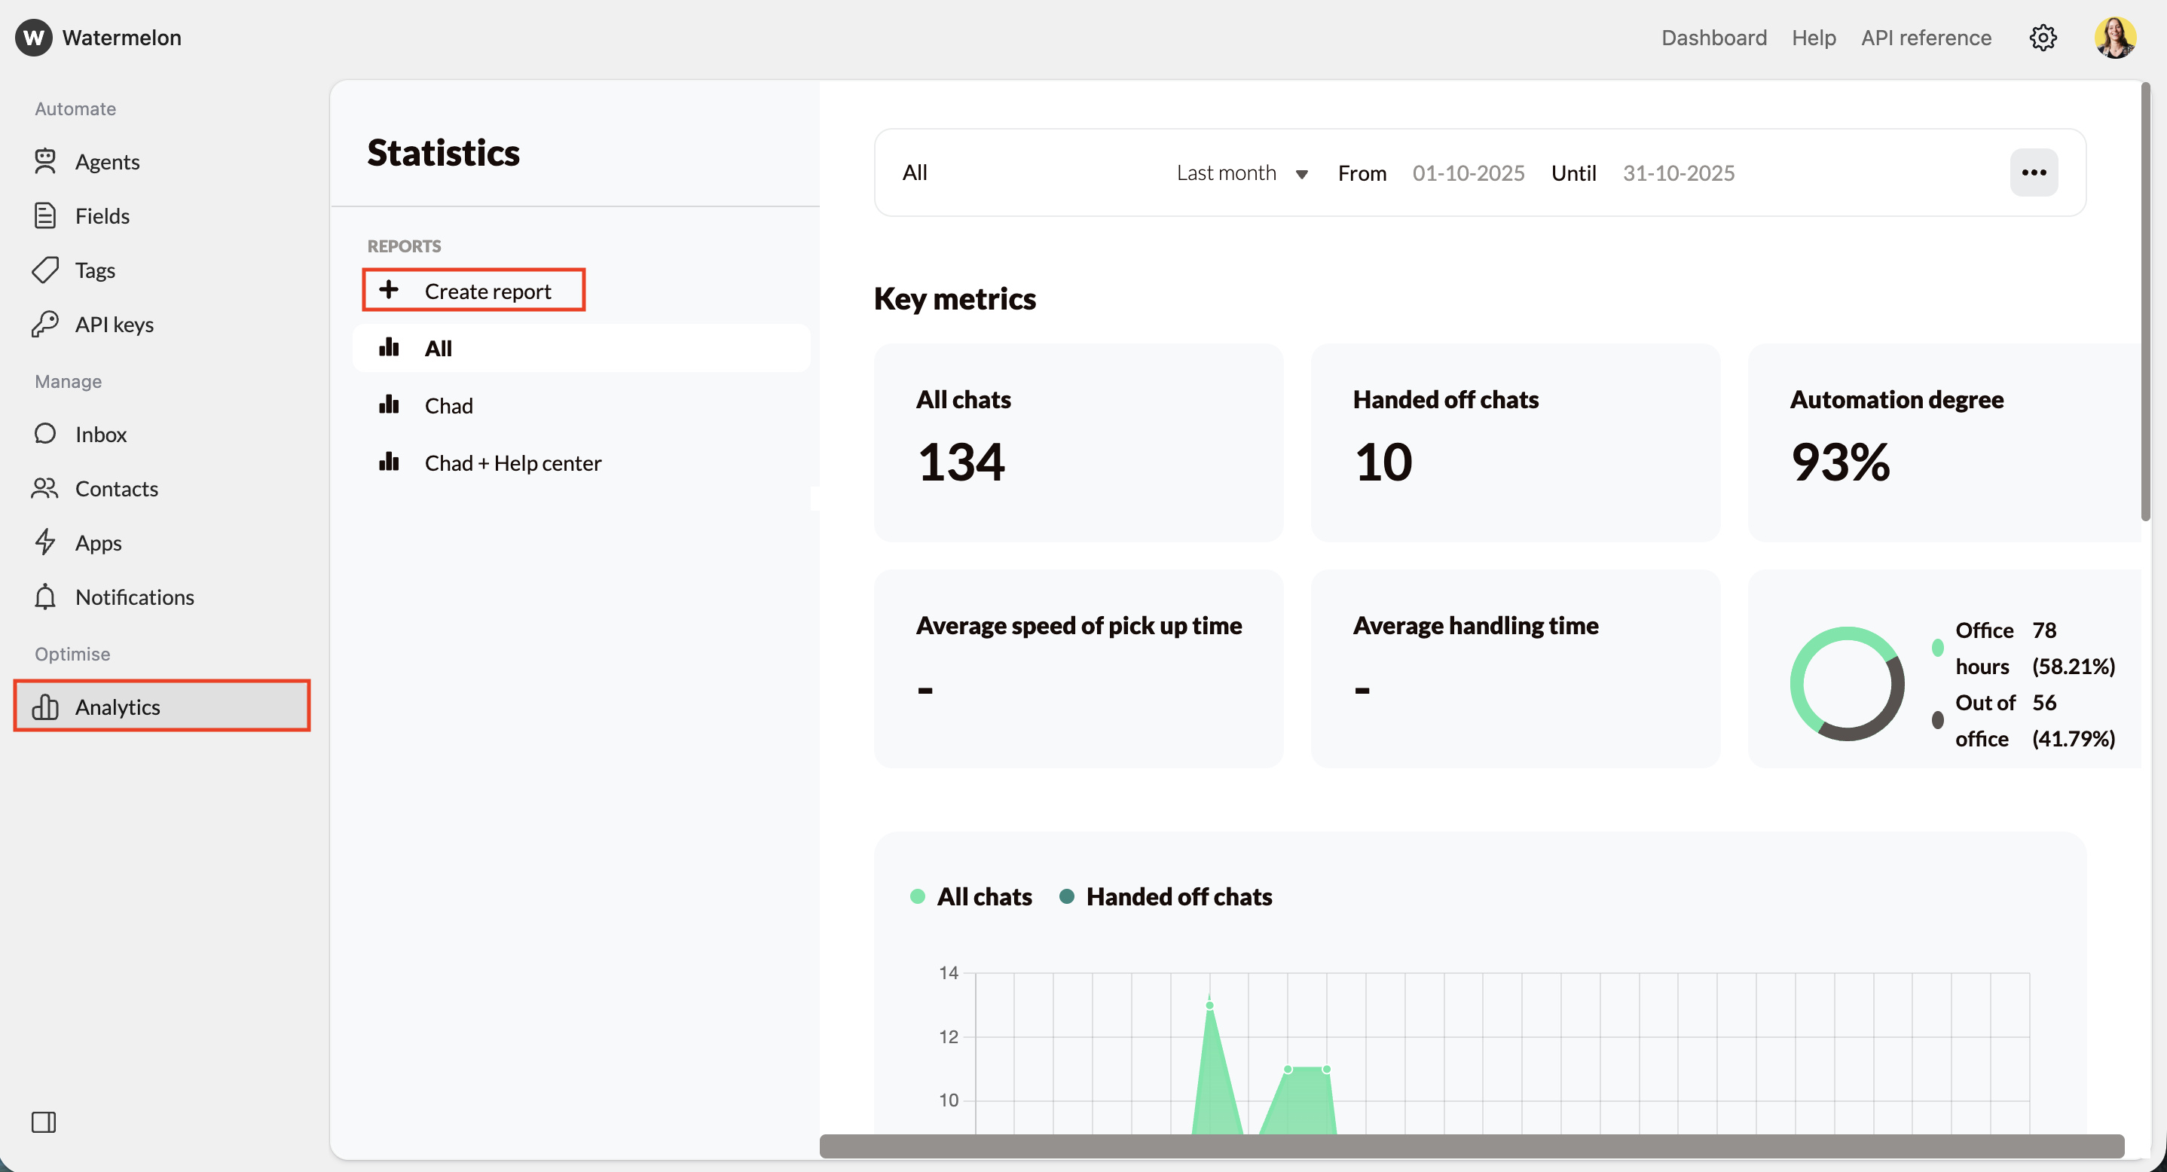Open the settings gear in top bar

click(2044, 37)
